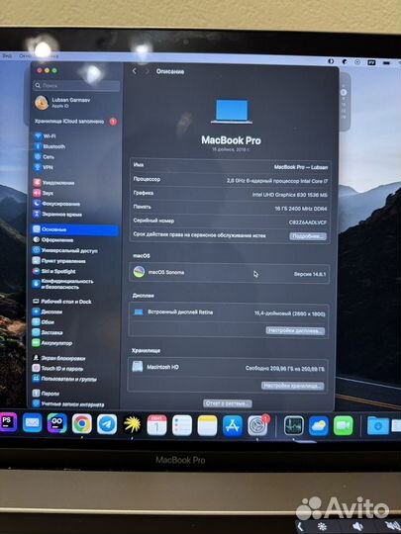Open Telegram from the Dock

click(107, 424)
